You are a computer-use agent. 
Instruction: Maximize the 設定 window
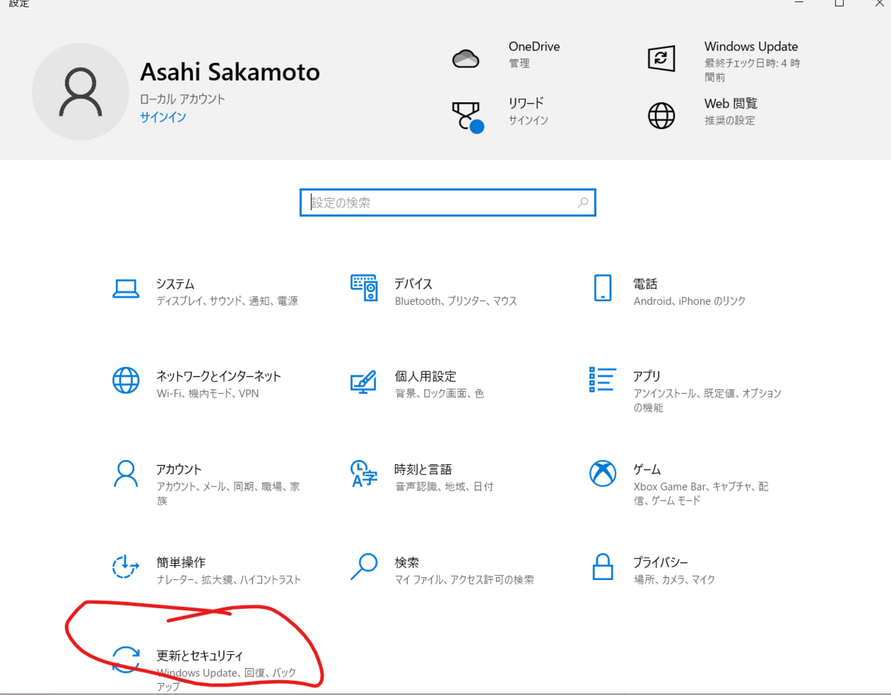pos(839,4)
